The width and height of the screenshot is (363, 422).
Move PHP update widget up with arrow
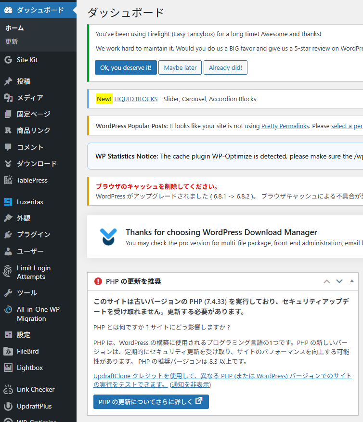coord(327,281)
